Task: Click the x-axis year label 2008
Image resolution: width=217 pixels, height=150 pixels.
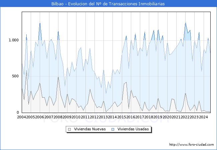Action: (58, 117)
